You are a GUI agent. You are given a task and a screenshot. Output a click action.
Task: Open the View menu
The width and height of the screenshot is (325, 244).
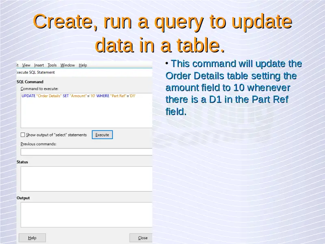pos(26,65)
